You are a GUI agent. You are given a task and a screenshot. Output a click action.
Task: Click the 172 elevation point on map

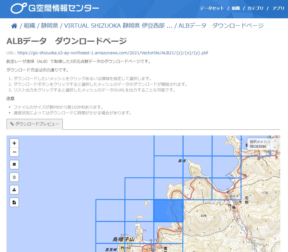pyautogui.click(x=265, y=193)
